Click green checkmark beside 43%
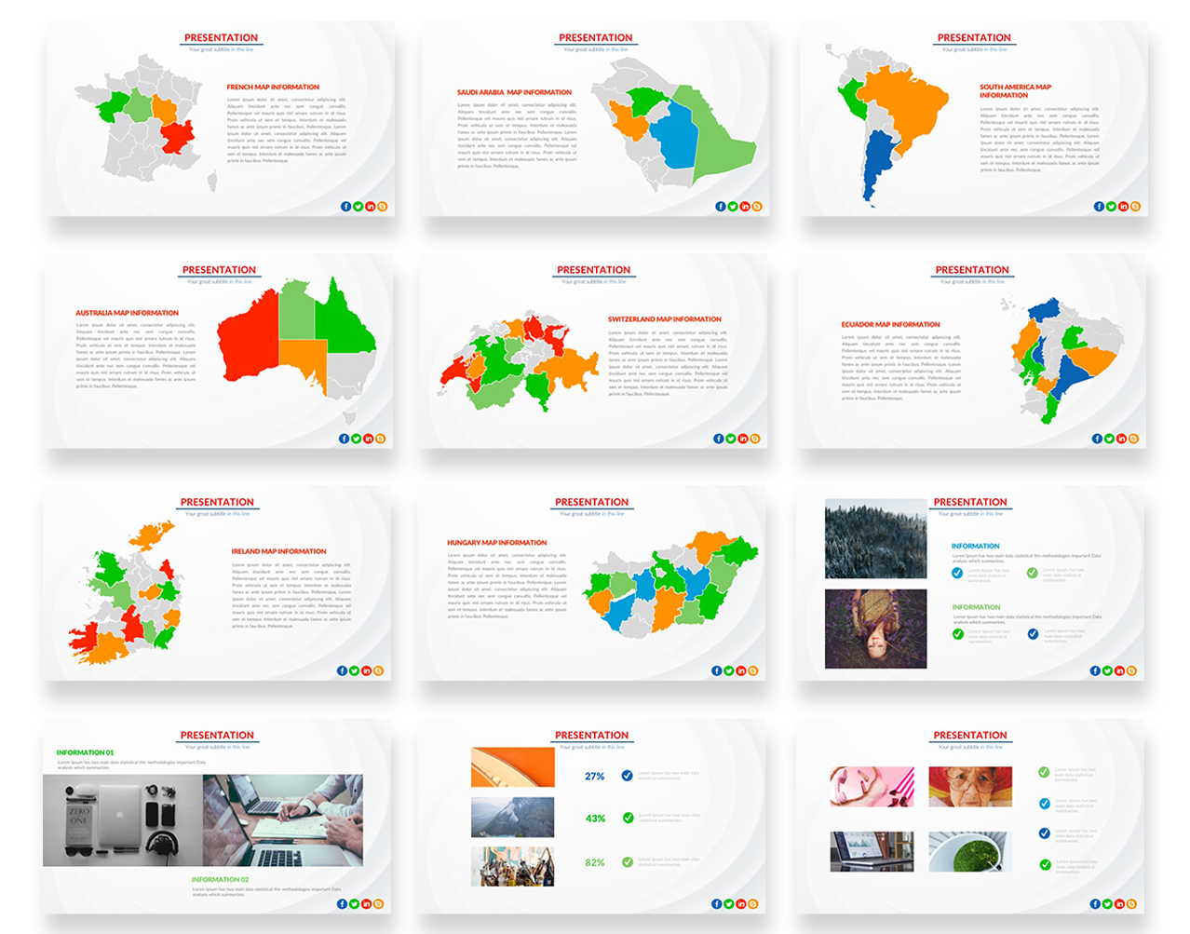The image size is (1190, 934). pyautogui.click(x=629, y=818)
